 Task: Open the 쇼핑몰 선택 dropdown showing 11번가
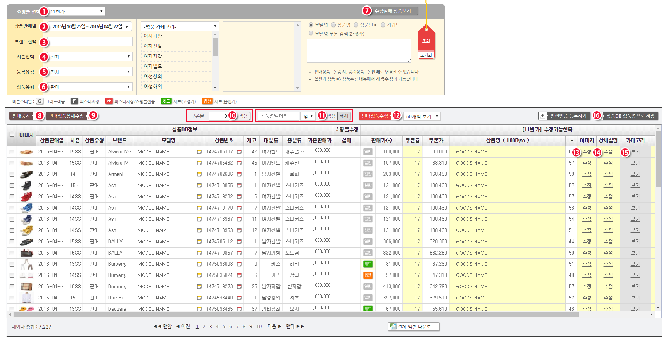click(77, 12)
